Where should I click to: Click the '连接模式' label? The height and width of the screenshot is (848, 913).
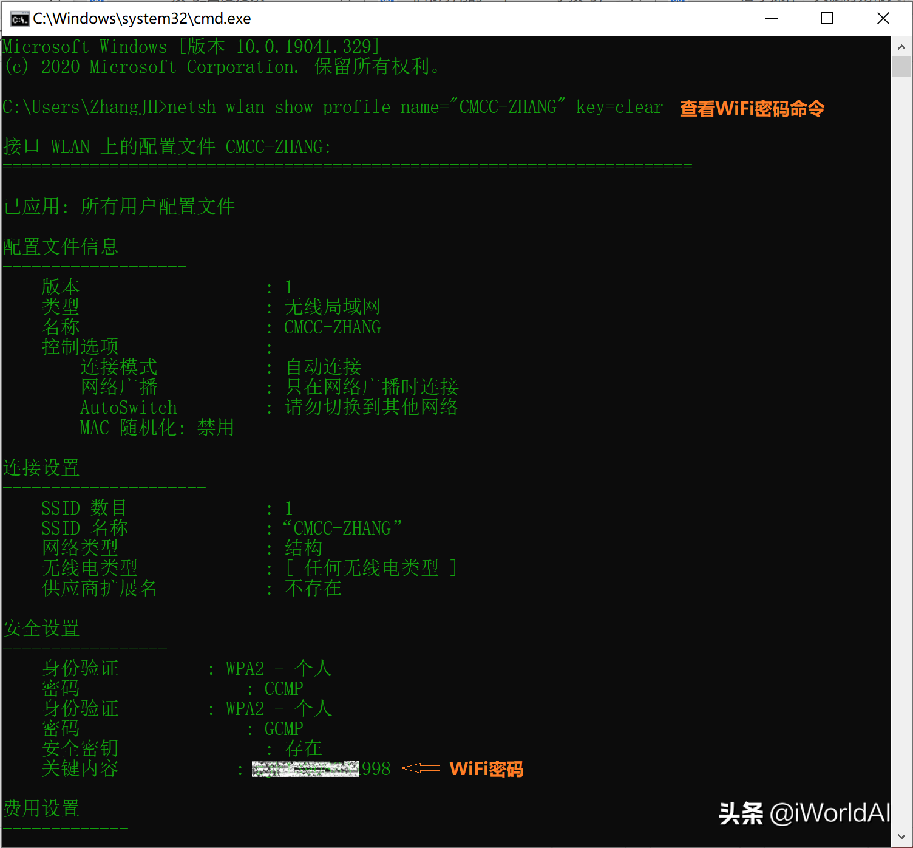(x=119, y=368)
